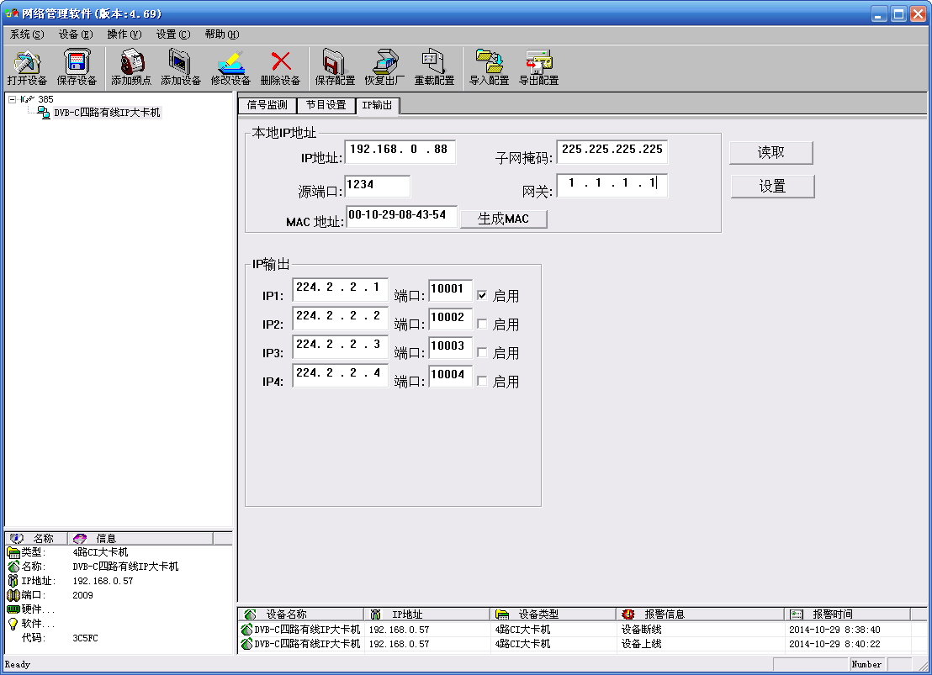932x675 pixels.
Task: Open the 设置(C) menu
Action: pyautogui.click(x=173, y=34)
